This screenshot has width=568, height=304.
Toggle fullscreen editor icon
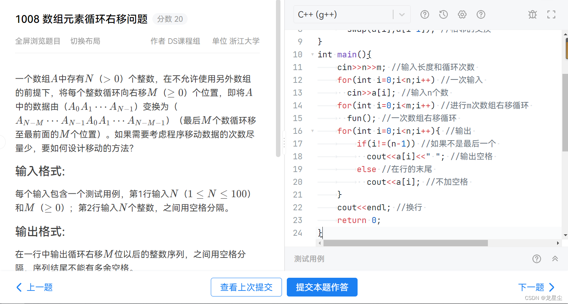click(551, 15)
